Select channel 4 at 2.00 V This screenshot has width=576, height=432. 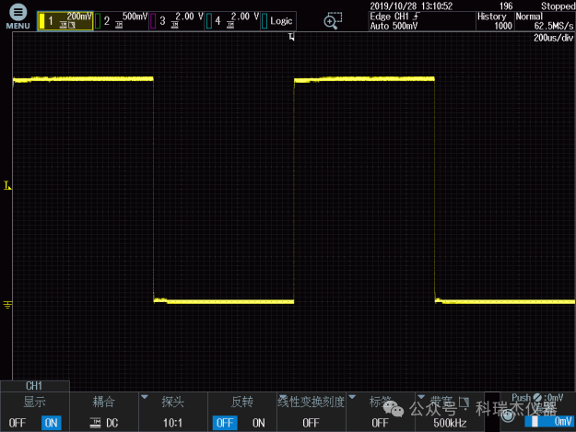[232, 21]
